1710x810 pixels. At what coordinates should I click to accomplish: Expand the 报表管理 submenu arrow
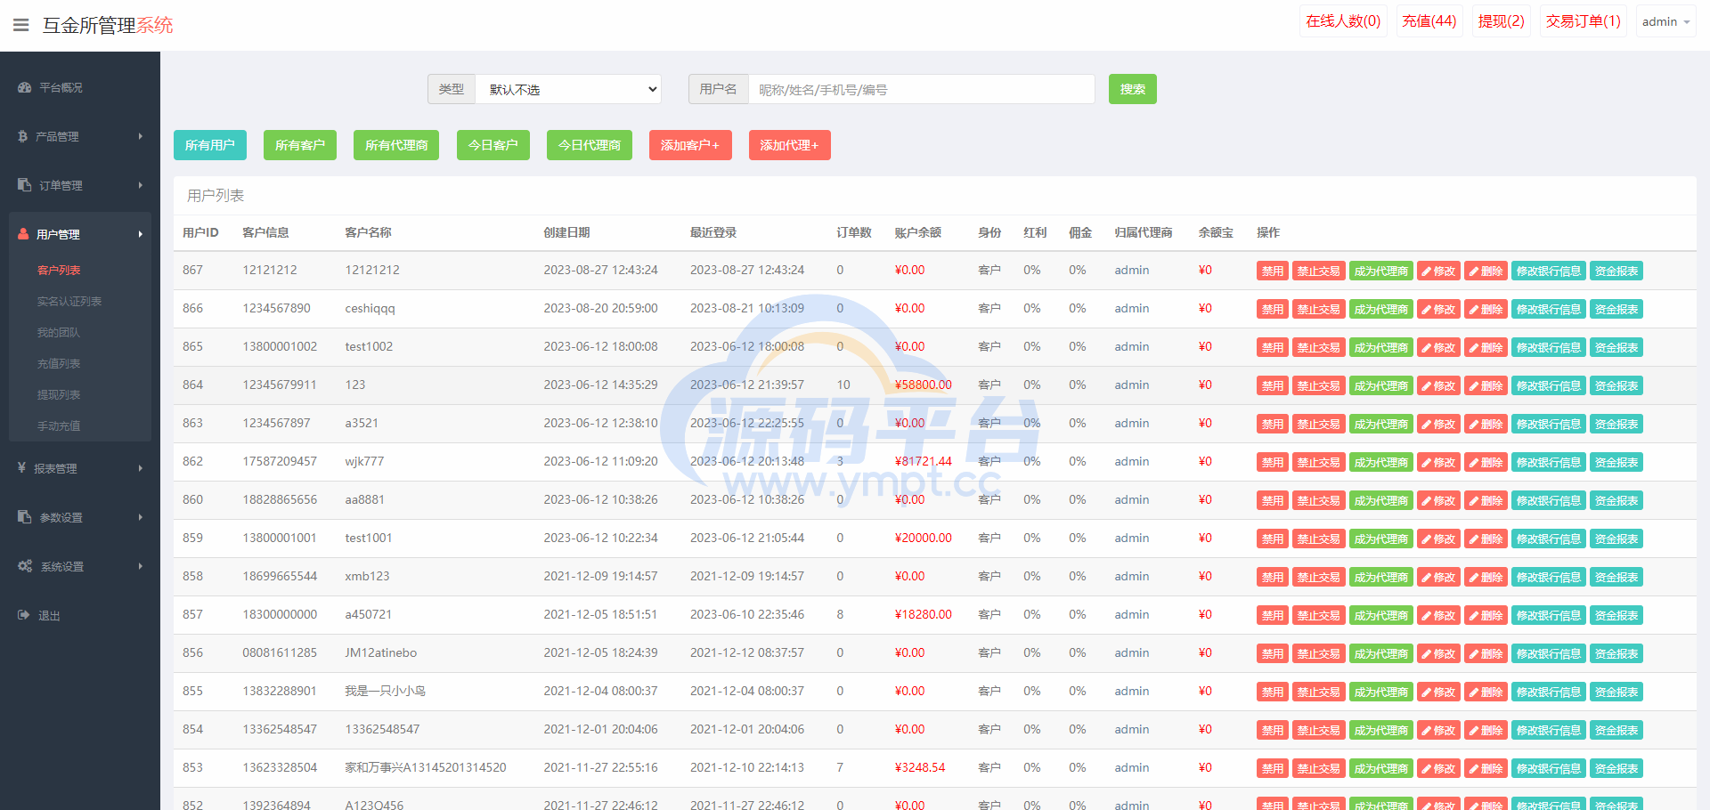click(141, 468)
